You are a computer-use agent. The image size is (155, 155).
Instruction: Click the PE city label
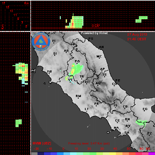click(x=118, y=81)
